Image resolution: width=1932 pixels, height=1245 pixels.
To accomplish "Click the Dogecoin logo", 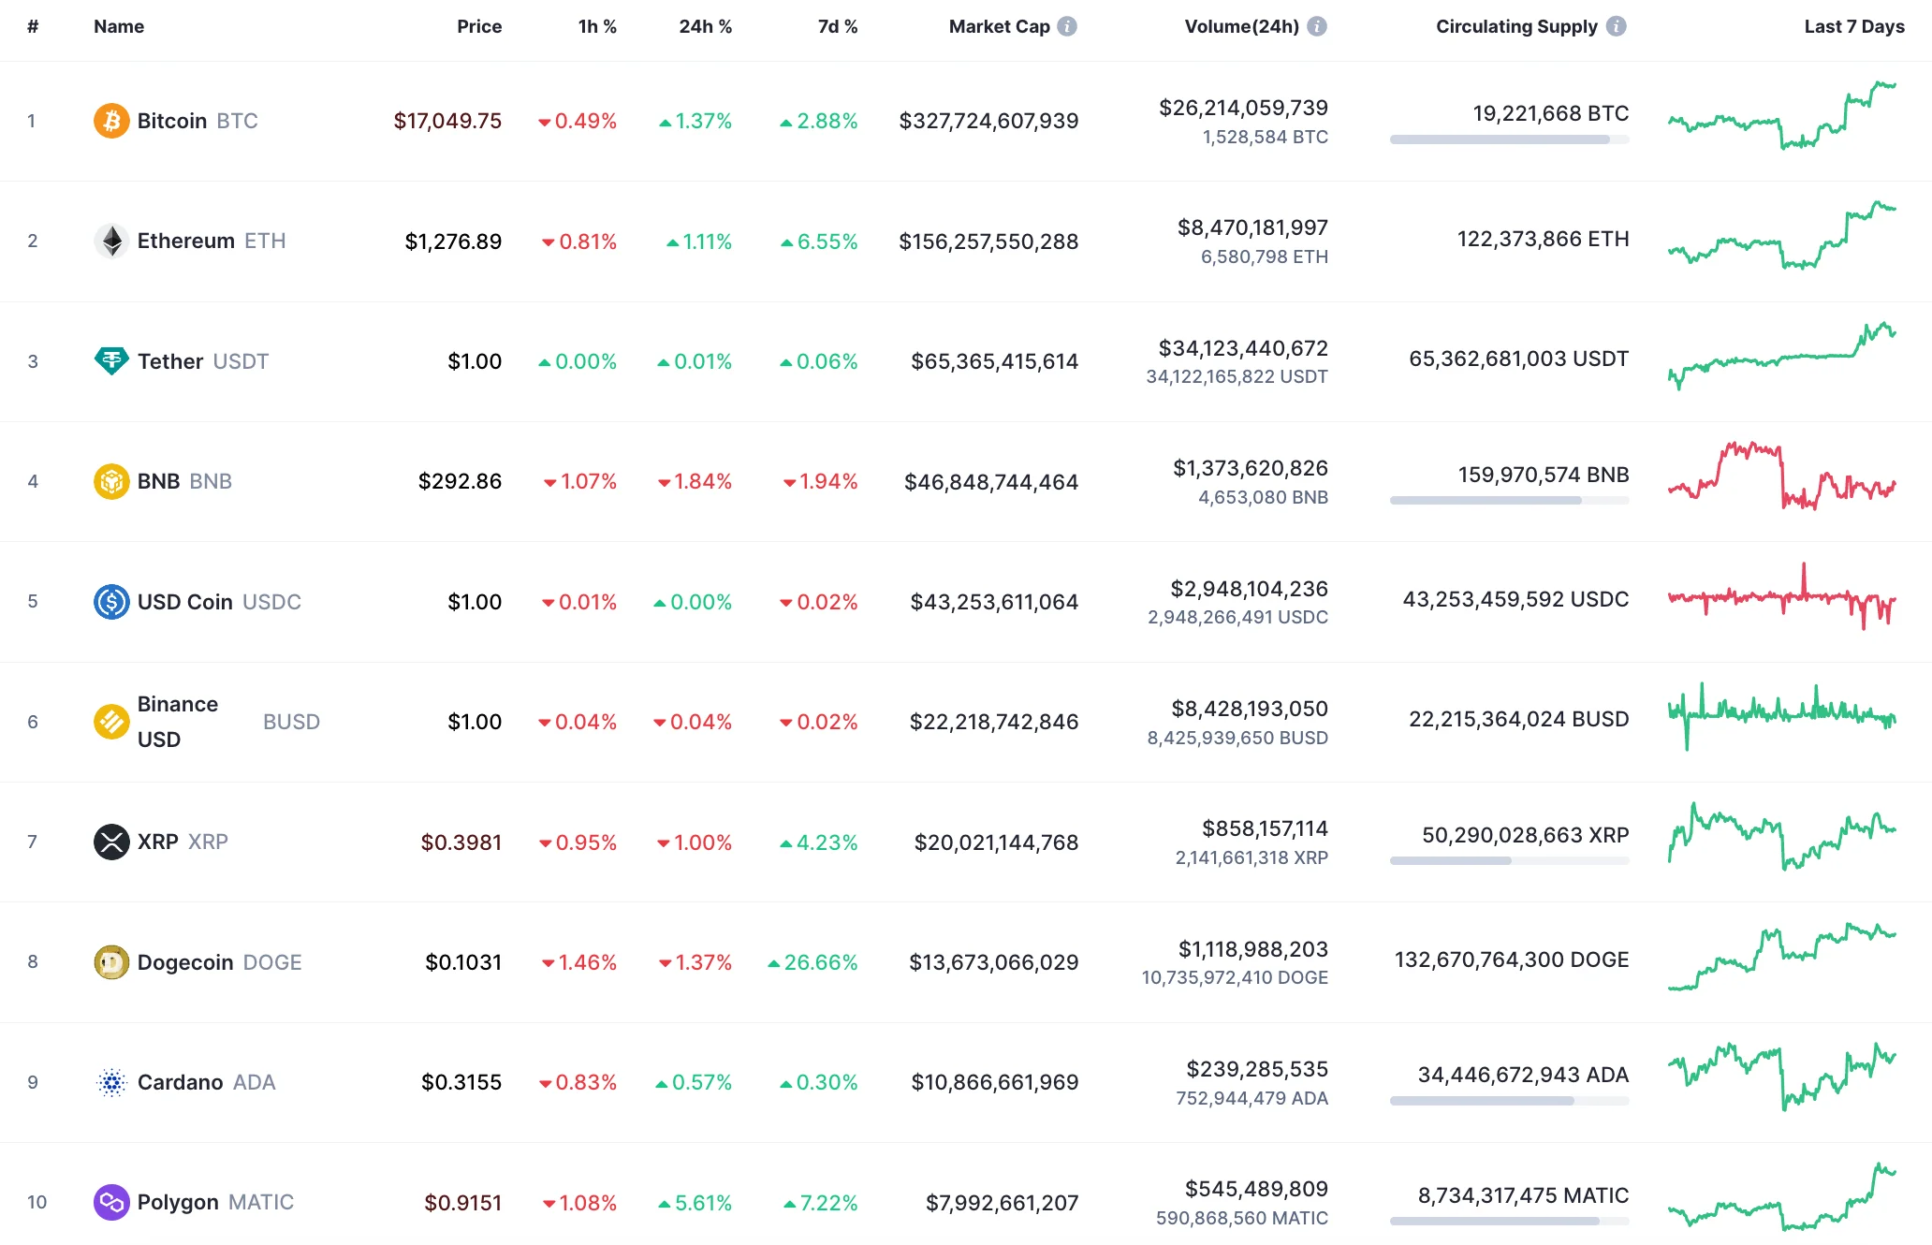I will tap(111, 961).
